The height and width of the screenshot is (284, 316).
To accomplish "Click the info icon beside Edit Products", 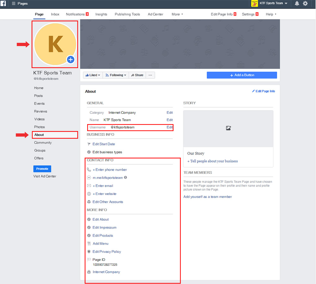I will coord(89,236).
